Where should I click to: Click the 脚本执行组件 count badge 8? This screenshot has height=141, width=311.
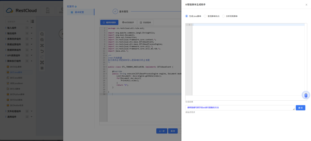coord(27,61)
